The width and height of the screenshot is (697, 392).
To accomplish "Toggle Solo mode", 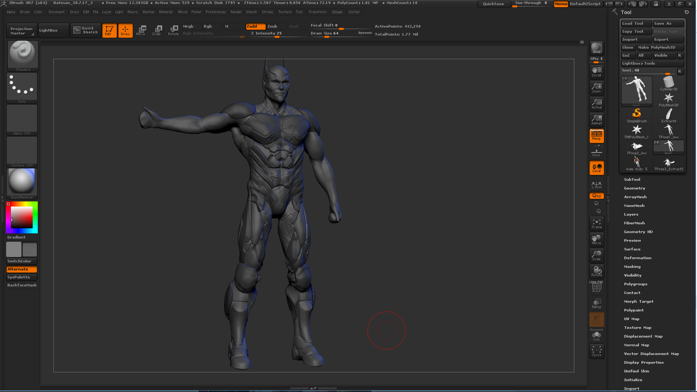I will point(596,336).
